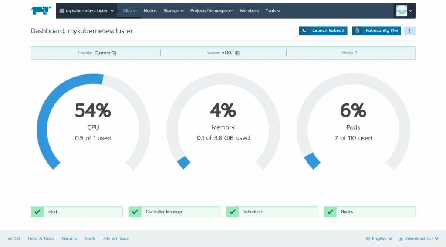Screen dimensions: 446x247
Task: Click the user avatar icon
Action: pyautogui.click(x=401, y=10)
